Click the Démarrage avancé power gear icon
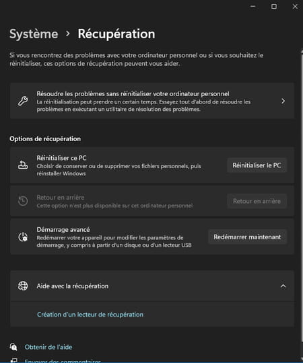Image resolution: width=303 pixels, height=363 pixels. point(23,237)
